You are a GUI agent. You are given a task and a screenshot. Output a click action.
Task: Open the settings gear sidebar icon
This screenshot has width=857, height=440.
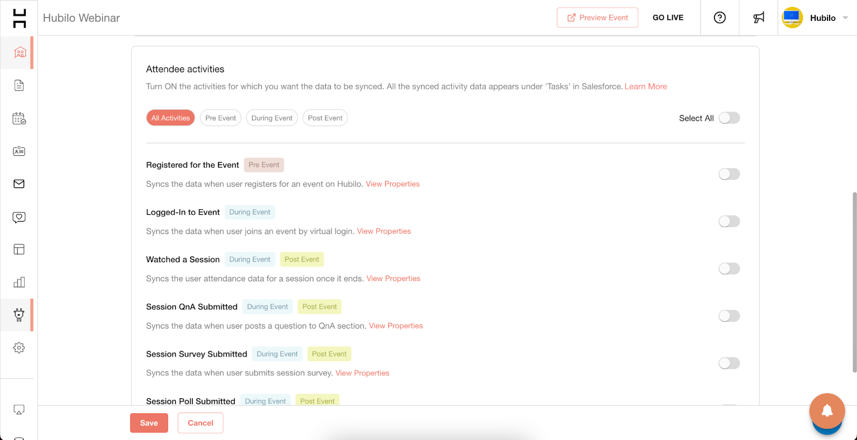coord(19,348)
